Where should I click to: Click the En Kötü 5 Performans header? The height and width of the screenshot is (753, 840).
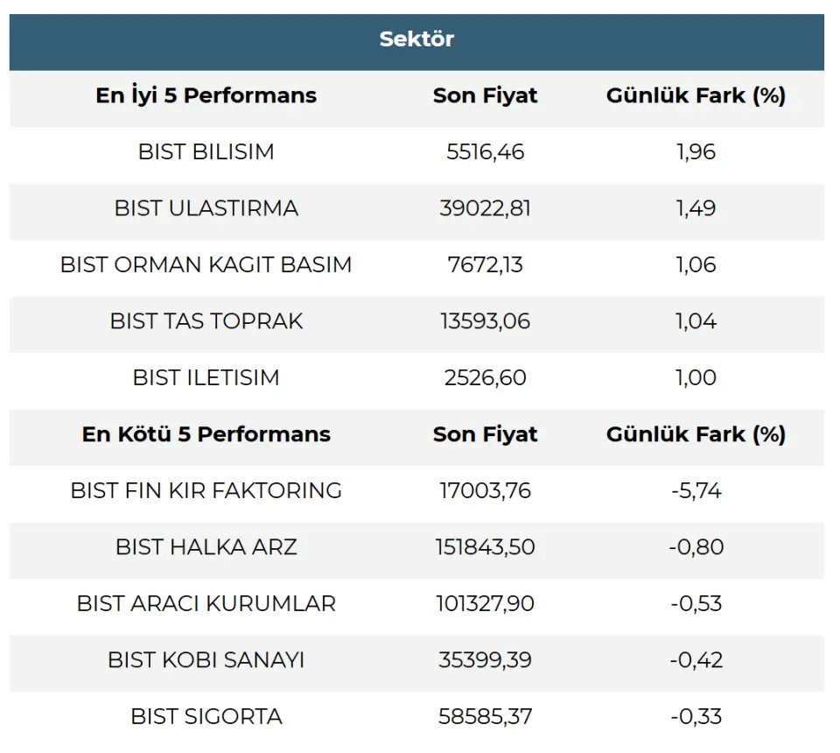(x=206, y=434)
